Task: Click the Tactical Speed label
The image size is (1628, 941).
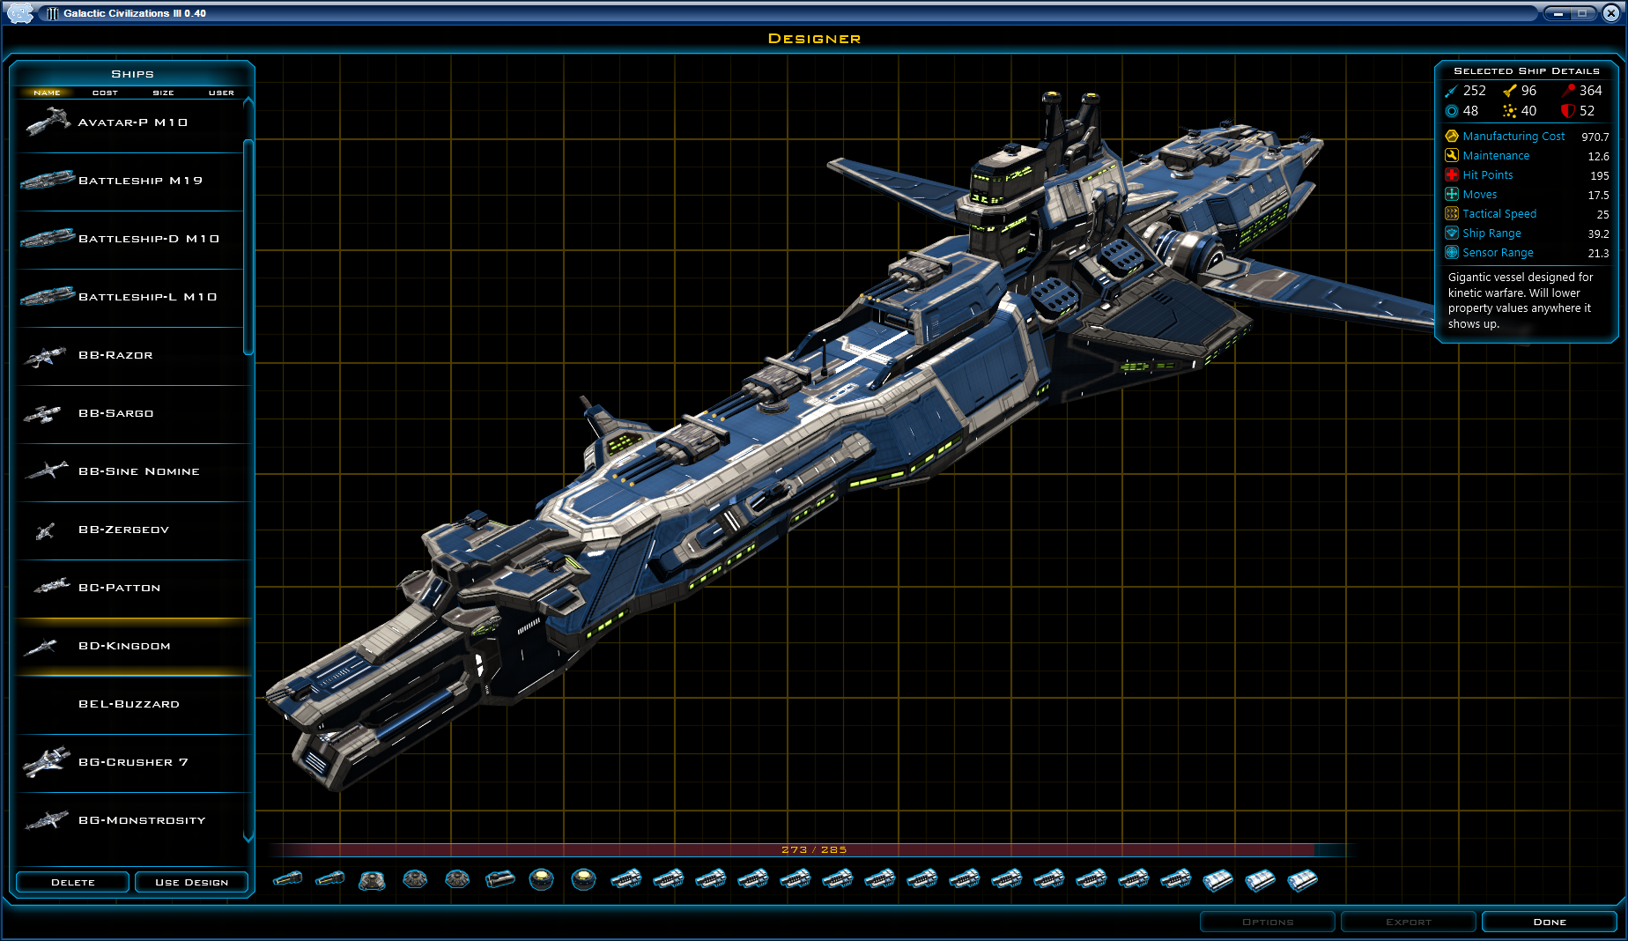Action: 1499,214
